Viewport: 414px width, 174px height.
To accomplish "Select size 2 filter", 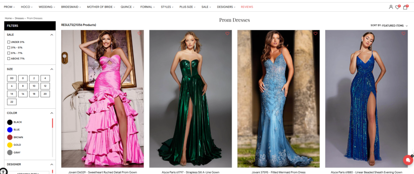I will pyautogui.click(x=34, y=78).
